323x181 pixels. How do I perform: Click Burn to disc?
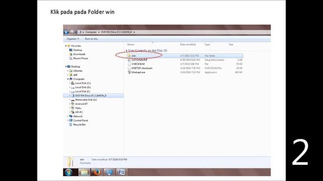tap(91, 39)
